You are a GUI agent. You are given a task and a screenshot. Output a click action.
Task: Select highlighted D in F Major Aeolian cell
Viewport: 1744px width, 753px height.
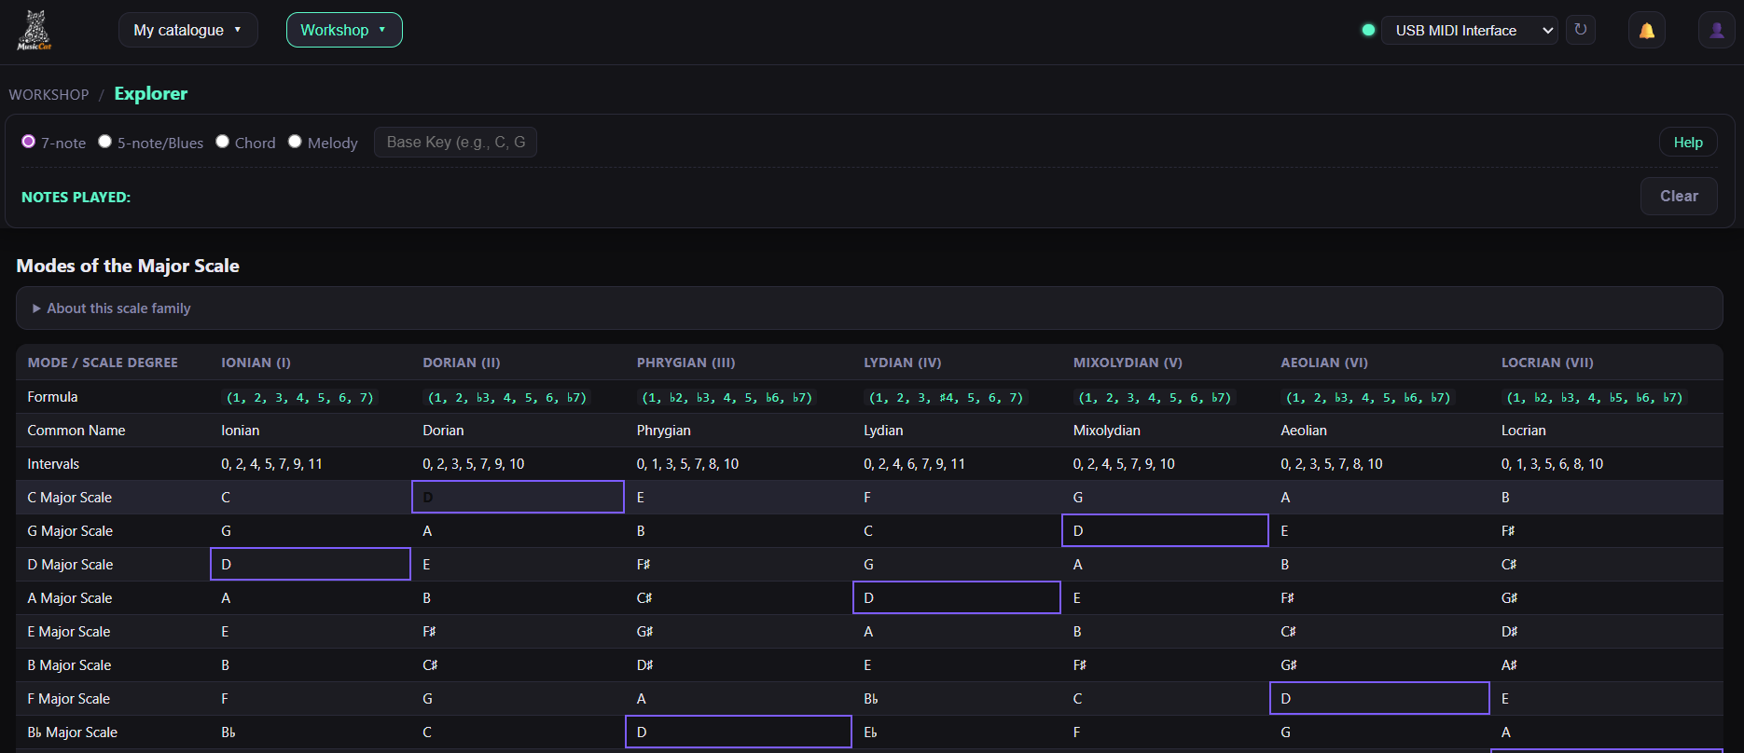coord(1379,698)
